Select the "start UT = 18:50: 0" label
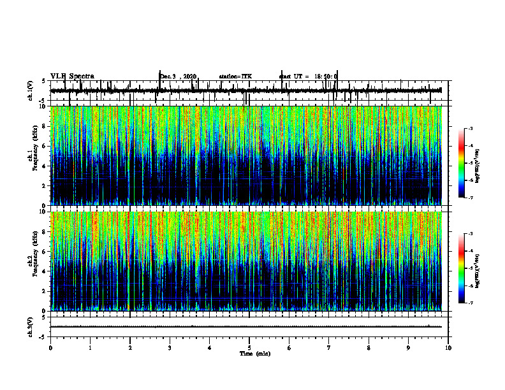This screenshot has width=505, height=390. click(308, 76)
